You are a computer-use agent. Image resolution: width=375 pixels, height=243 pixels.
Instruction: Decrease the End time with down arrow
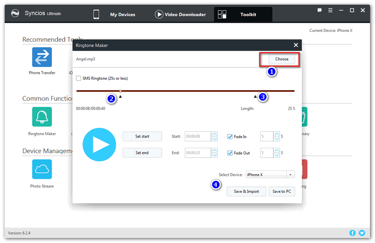point(215,155)
